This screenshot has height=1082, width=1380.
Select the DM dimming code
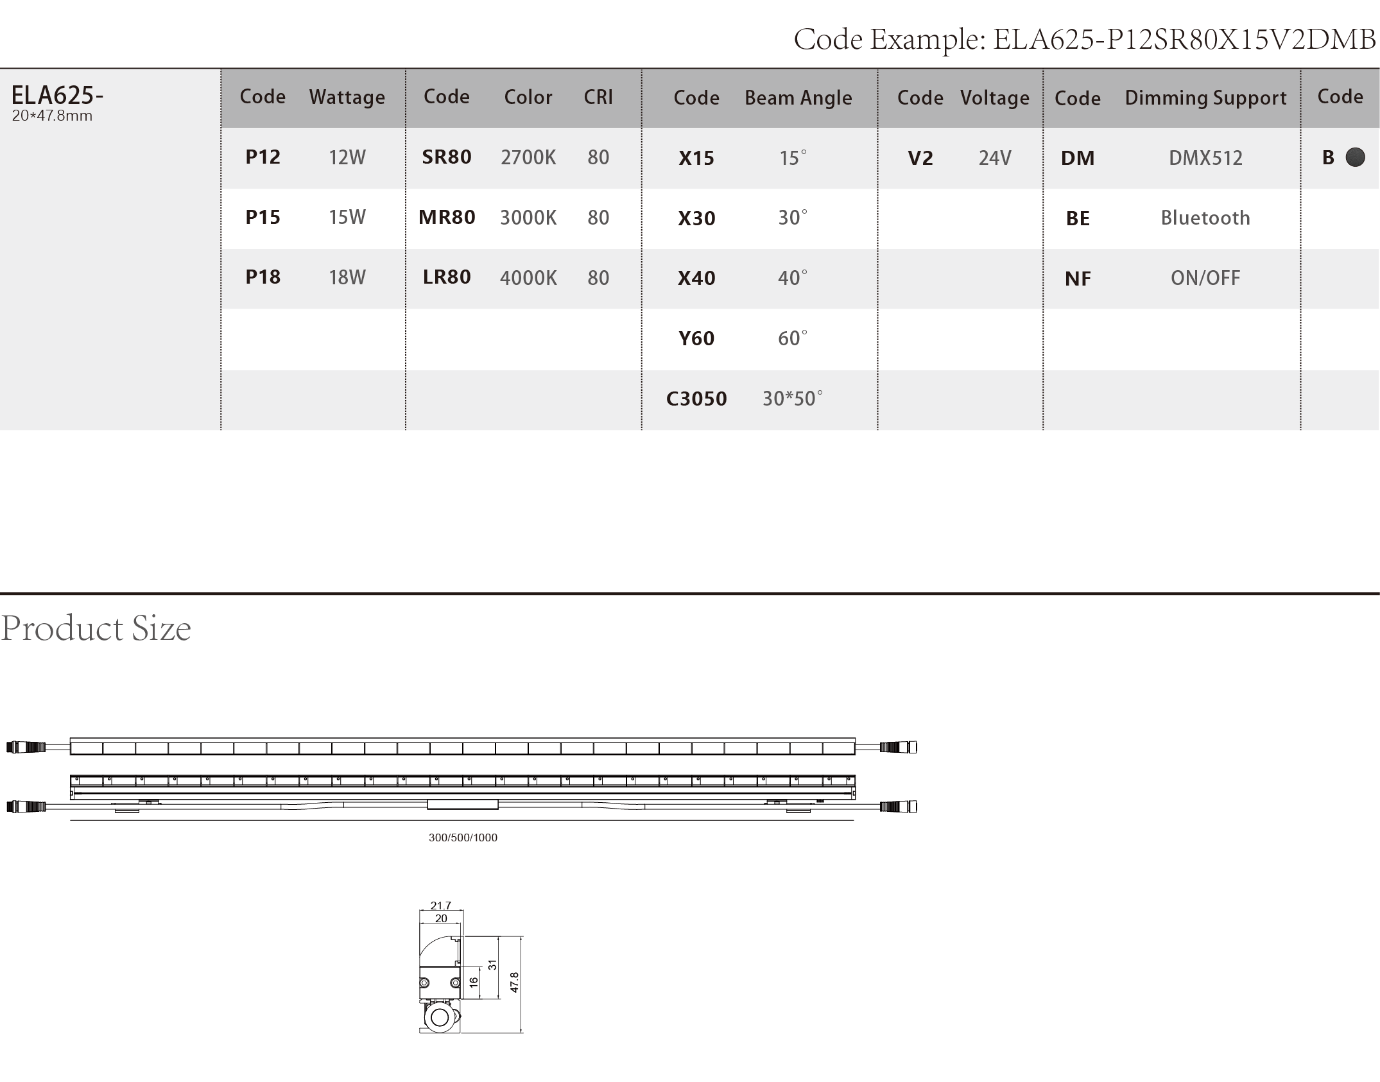1078,158
